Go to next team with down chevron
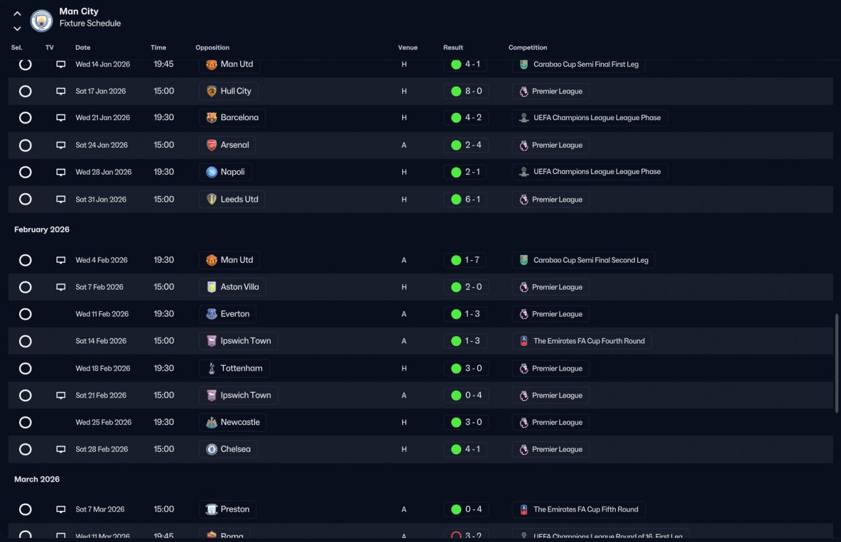 (17, 28)
